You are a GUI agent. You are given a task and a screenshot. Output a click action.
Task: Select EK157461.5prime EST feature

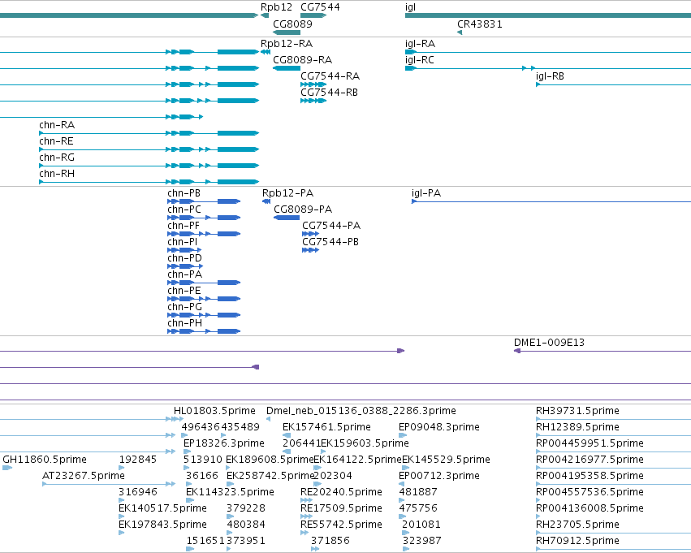pyautogui.click(x=287, y=435)
